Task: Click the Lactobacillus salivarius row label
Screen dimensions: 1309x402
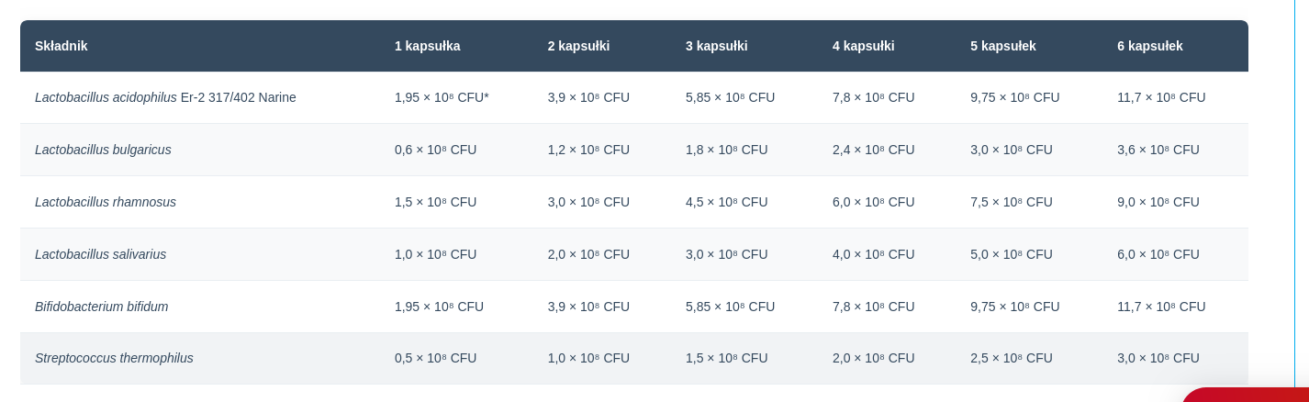Action: 101,254
